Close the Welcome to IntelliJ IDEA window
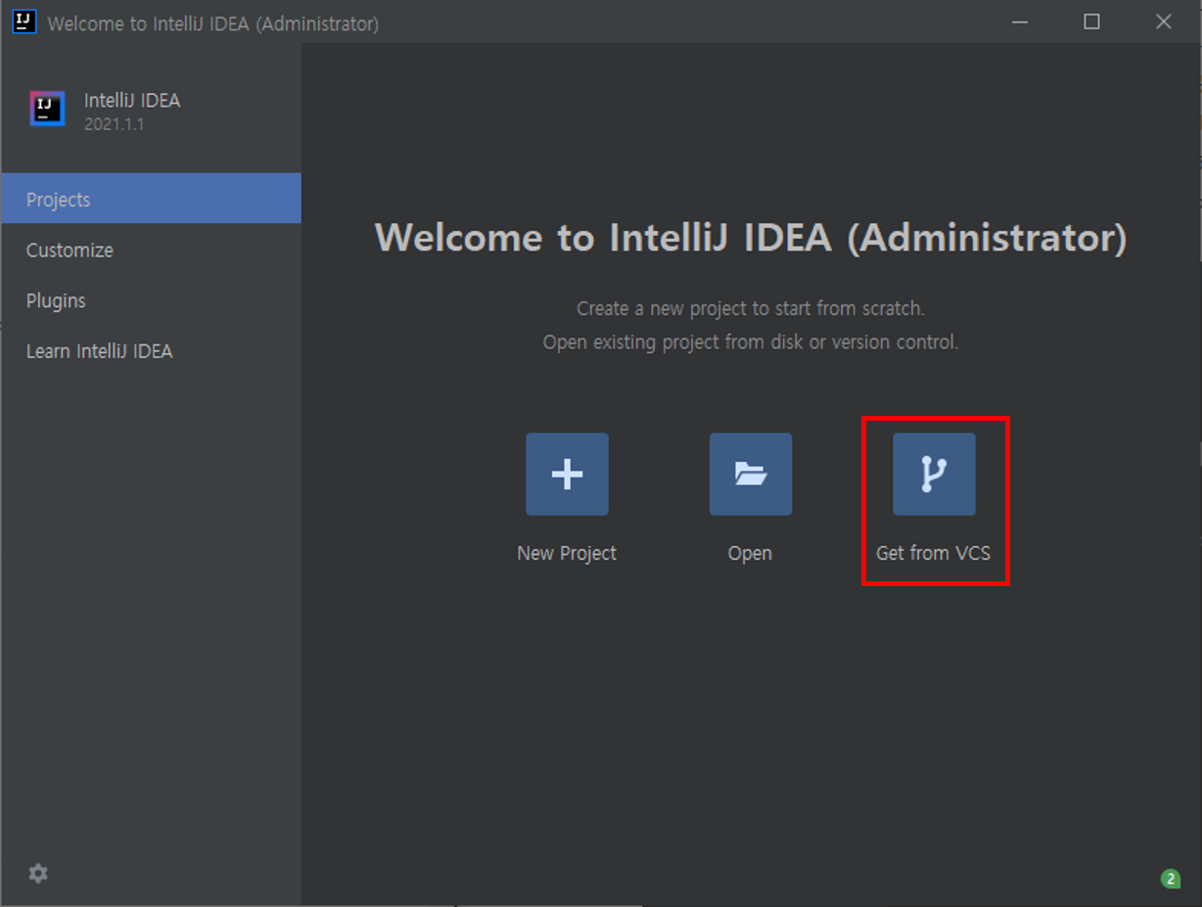 coord(1163,22)
